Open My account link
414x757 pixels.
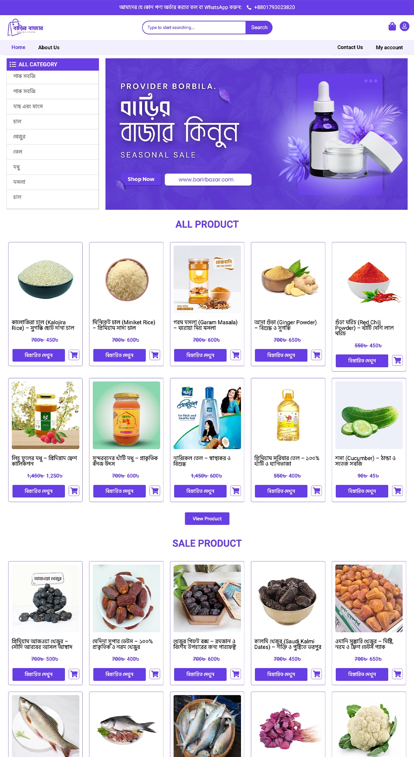(x=389, y=47)
